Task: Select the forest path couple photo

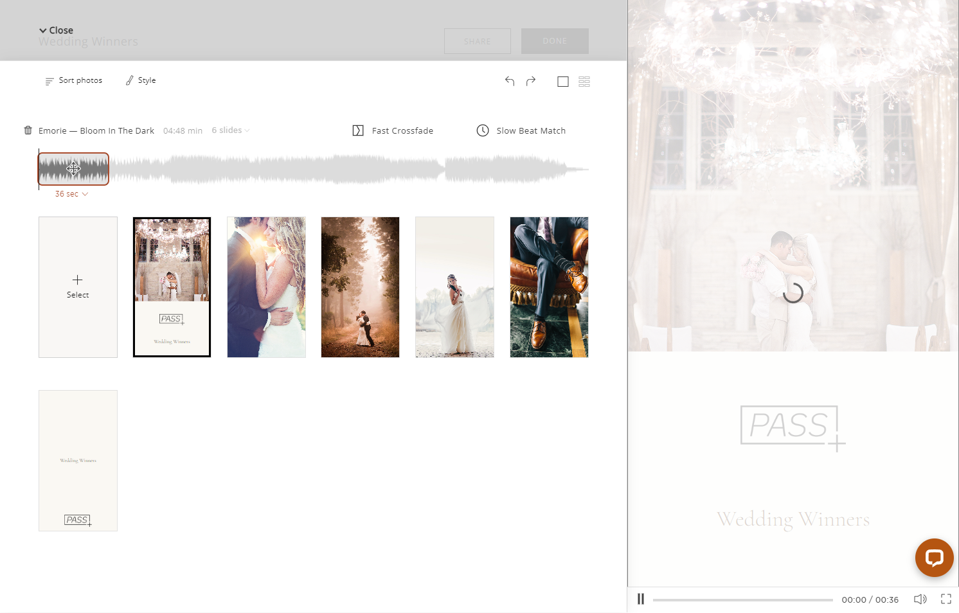Action: tap(360, 287)
